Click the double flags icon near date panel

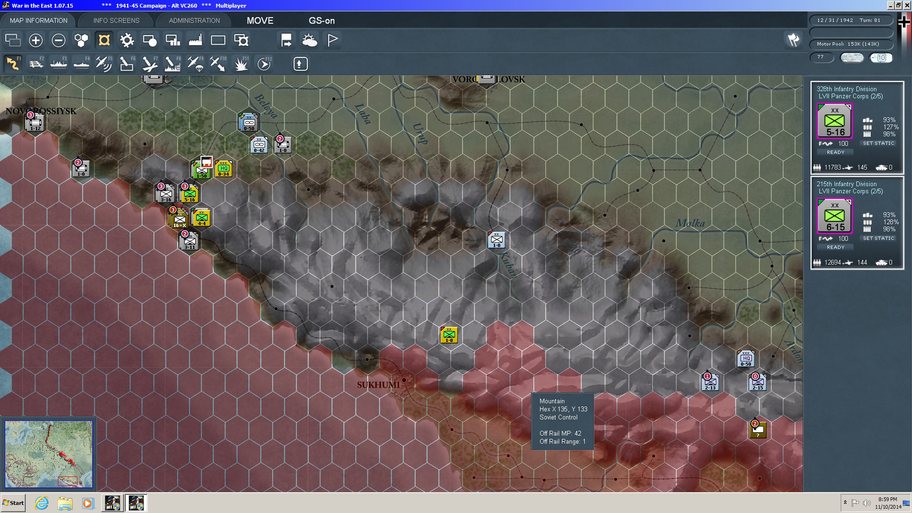[793, 40]
